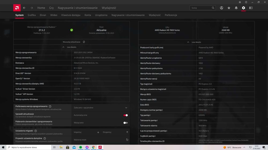Viewport: 268px width, 150px height.
Task: Open Microsoft Store on taskbar
Action: click(68, 147)
